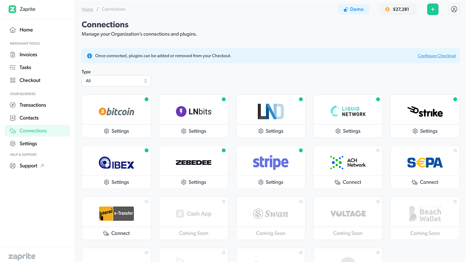Click the SEPA logo
This screenshot has width=466, height=262.
coord(425,163)
